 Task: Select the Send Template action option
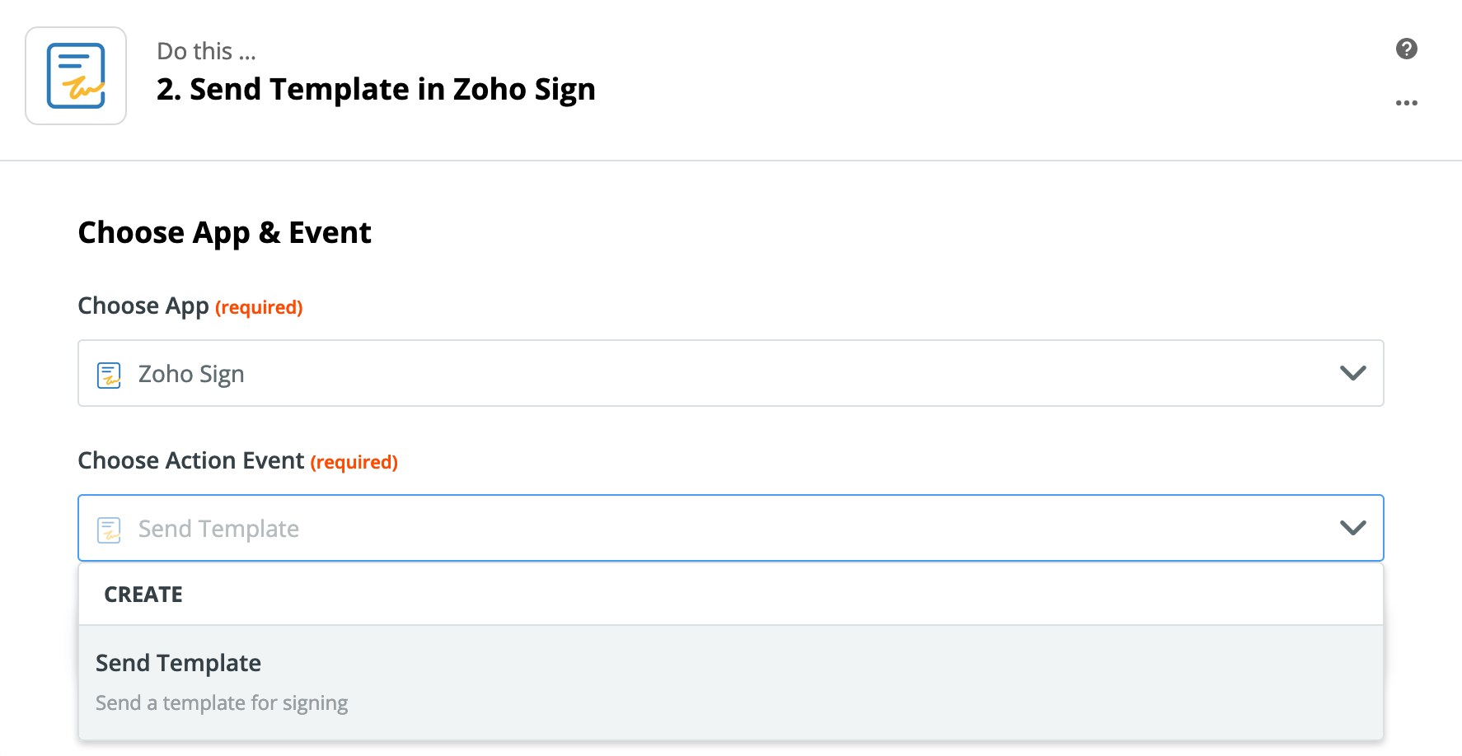pyautogui.click(x=178, y=663)
